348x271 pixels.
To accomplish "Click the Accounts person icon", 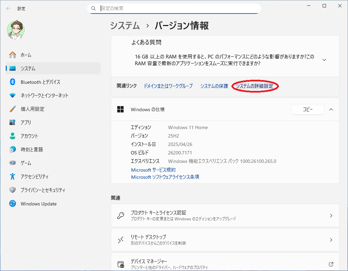I will coord(13,136).
